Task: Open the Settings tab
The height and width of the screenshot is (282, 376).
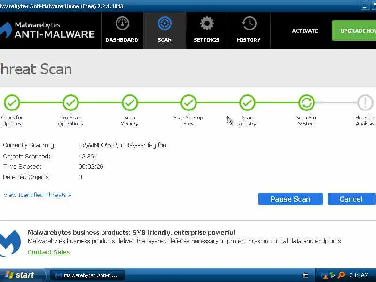Action: [207, 31]
